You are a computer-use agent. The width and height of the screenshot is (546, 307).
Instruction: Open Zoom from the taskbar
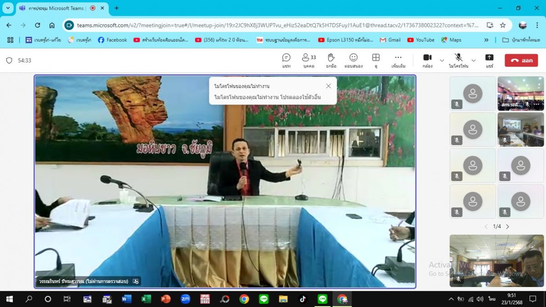pos(185,299)
